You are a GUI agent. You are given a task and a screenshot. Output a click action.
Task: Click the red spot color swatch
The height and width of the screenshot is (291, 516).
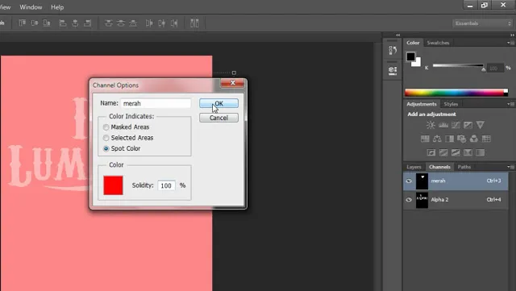pyautogui.click(x=113, y=185)
